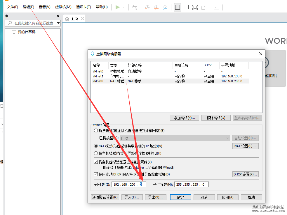Click the Unity mode toolbar icon

click(204, 7)
